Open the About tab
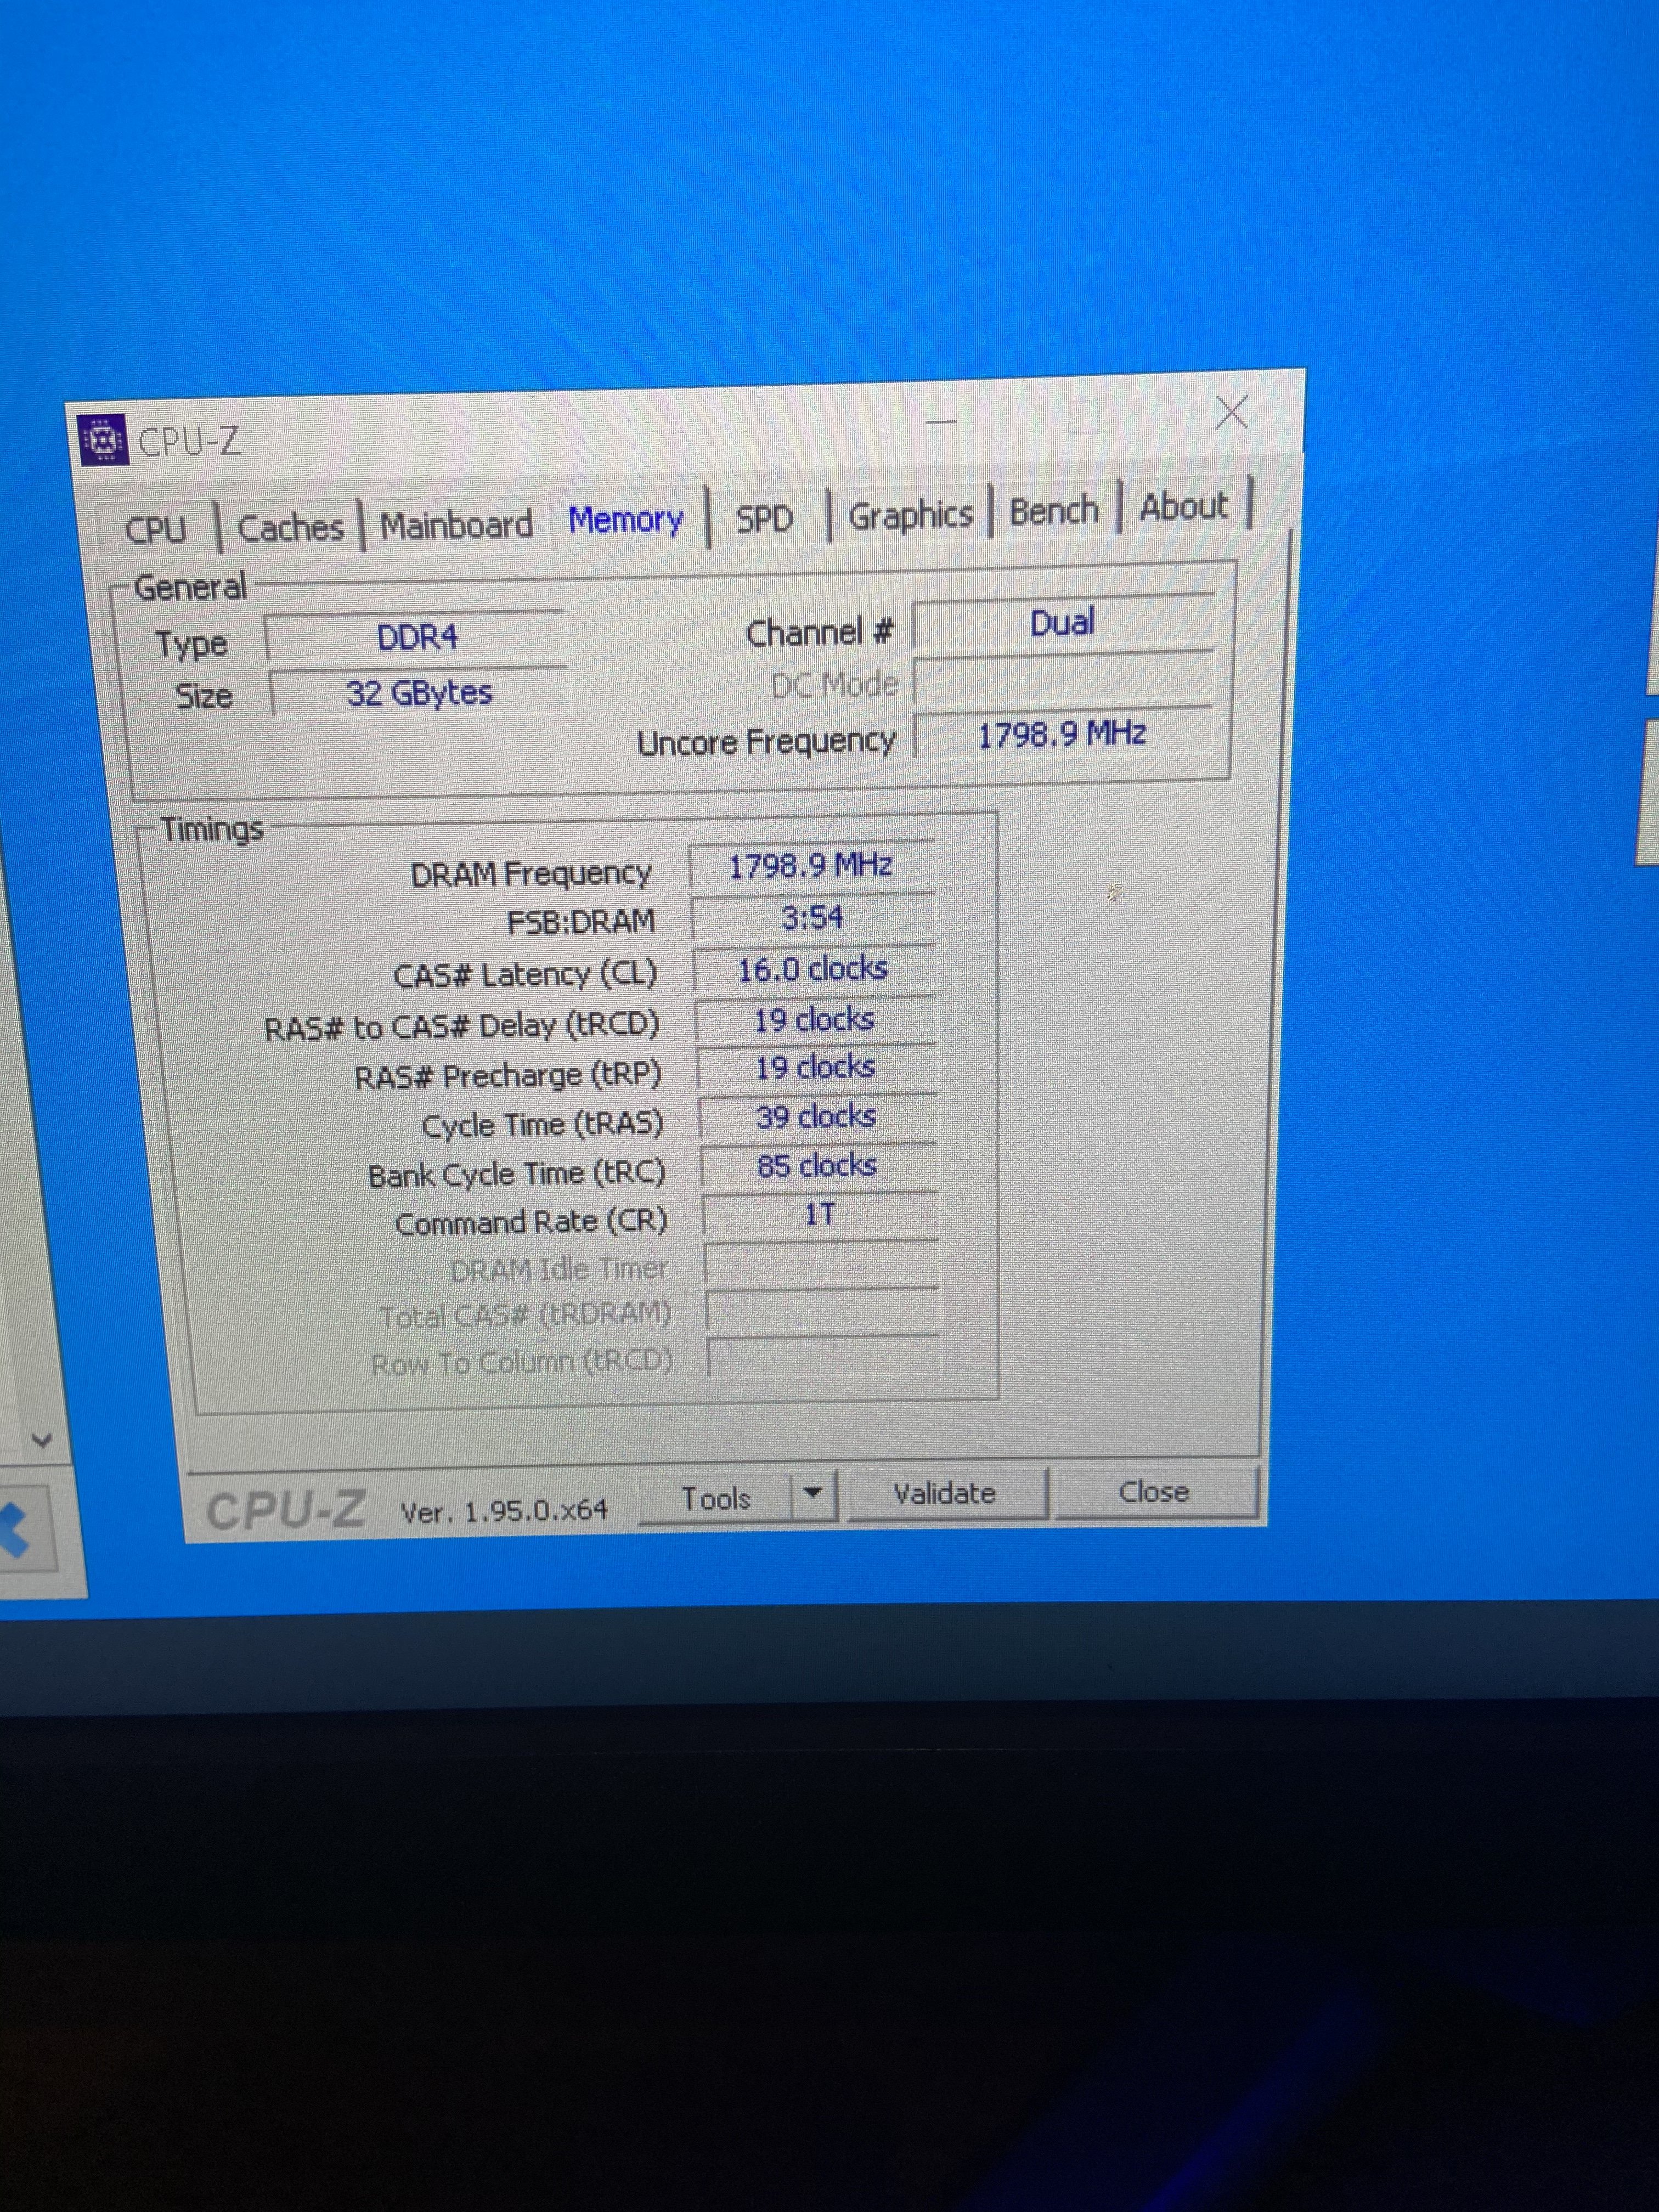This screenshot has width=1659, height=2212. (1183, 507)
